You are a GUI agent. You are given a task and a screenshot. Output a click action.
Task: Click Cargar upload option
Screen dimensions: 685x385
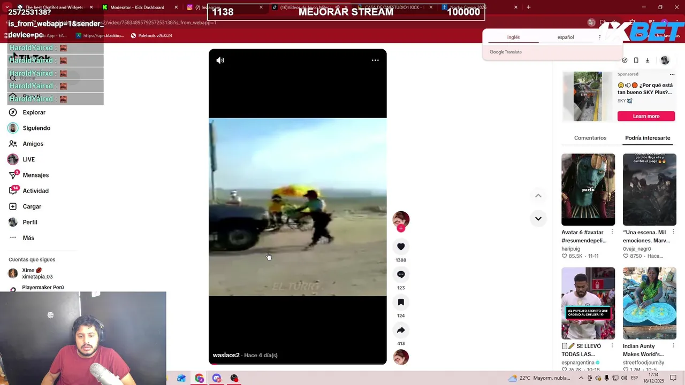tap(32, 206)
